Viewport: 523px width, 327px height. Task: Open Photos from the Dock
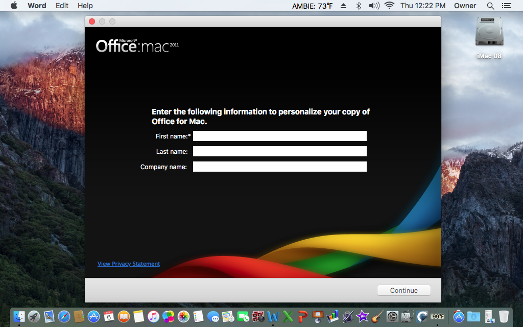pyautogui.click(x=183, y=316)
